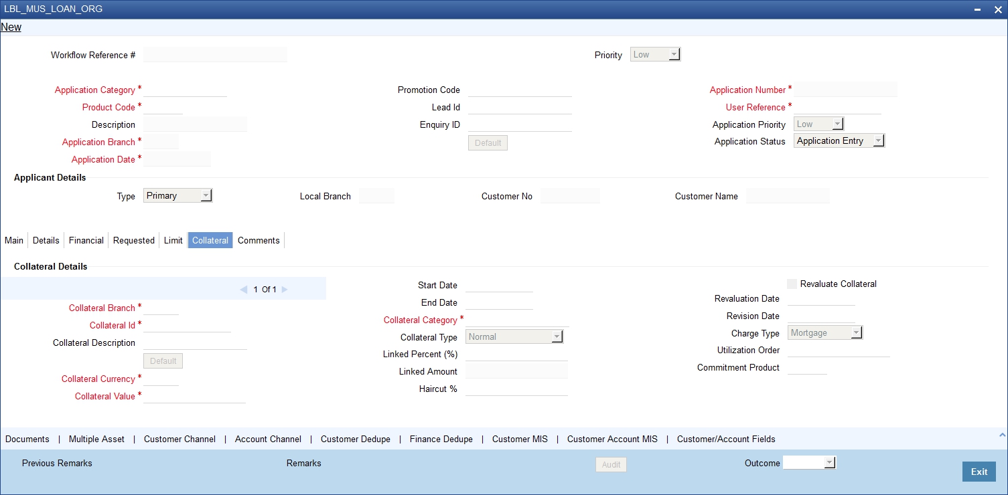
Task: Click the Utilization Order field
Action: [x=839, y=350]
